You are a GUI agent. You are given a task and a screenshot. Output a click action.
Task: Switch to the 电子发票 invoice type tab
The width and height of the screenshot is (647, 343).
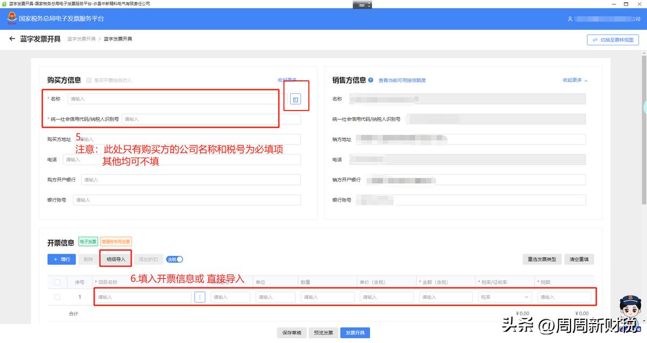[x=87, y=242]
